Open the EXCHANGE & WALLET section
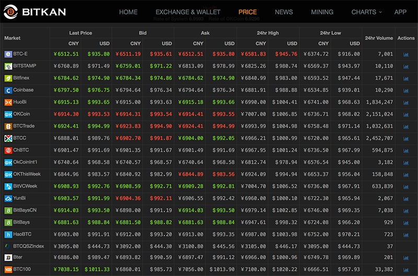 [x=188, y=12]
